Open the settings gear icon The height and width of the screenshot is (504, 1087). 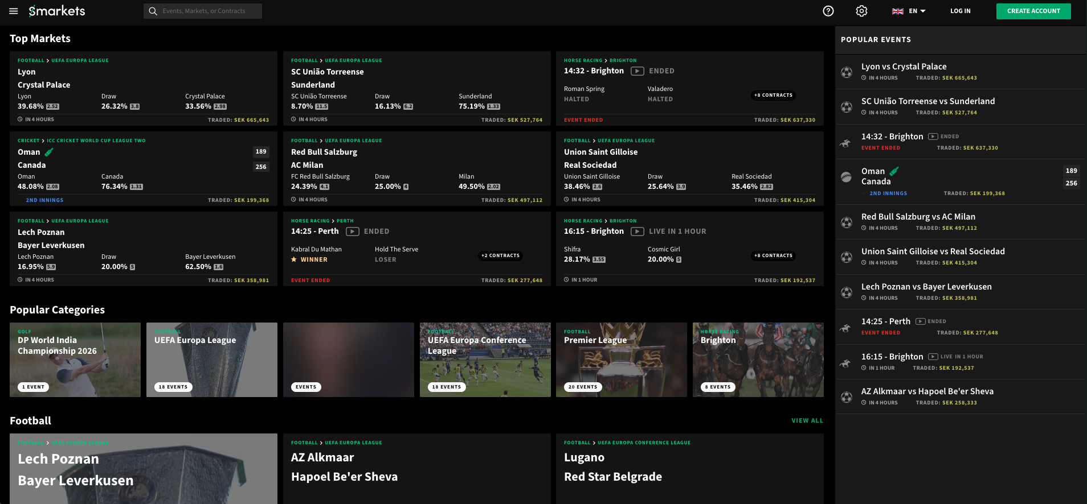861,11
